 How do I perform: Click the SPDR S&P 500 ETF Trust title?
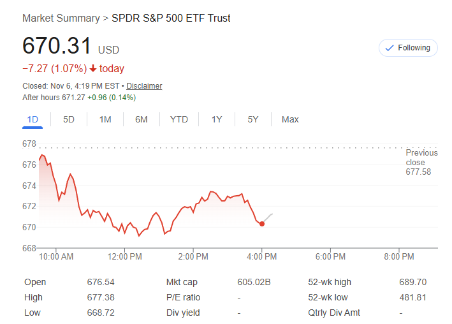pyautogui.click(x=171, y=18)
